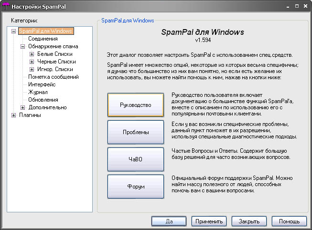Open the Журнал category
312x230 pixels.
point(38,92)
